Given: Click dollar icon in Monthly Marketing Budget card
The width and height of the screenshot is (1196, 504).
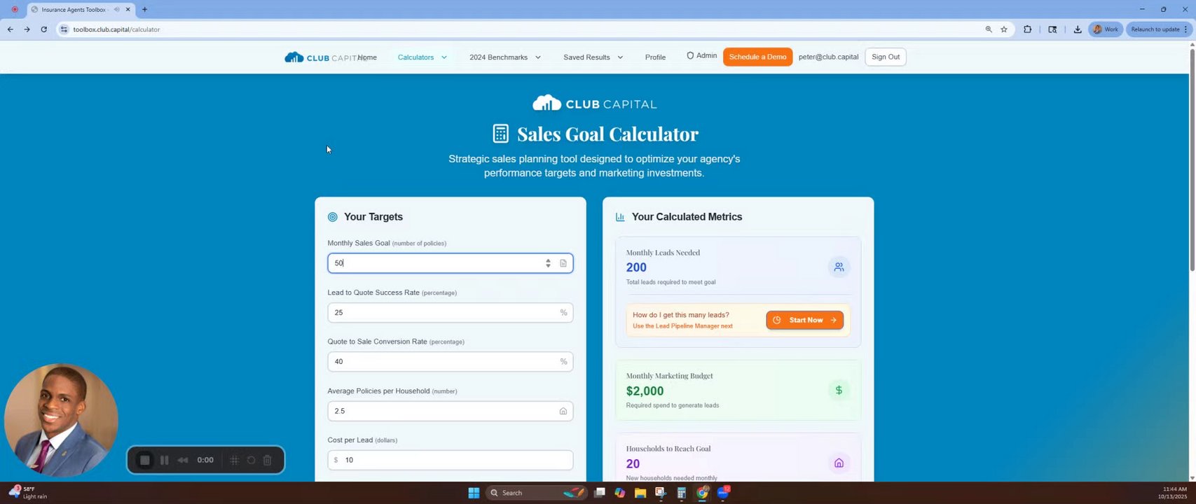Looking at the screenshot, I should (x=839, y=390).
